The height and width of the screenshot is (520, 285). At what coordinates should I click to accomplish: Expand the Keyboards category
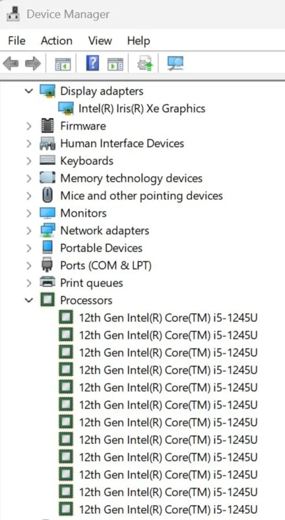click(29, 160)
